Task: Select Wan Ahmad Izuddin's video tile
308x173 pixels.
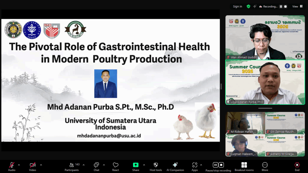Action: [x=265, y=37]
